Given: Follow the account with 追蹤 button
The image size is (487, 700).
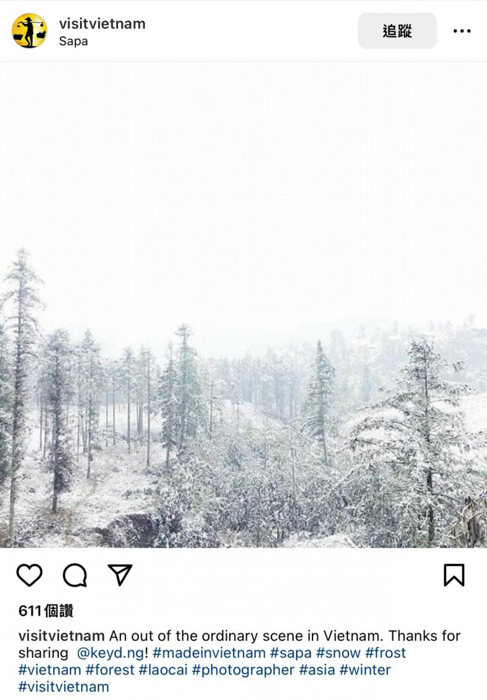Looking at the screenshot, I should coord(397,31).
